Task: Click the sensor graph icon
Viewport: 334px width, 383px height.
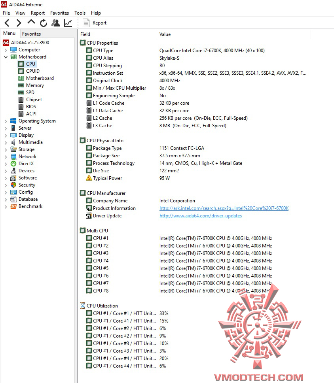Action: (67, 23)
